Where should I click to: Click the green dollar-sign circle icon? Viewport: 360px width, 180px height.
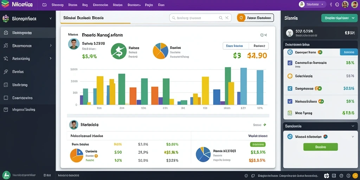(x=119, y=51)
